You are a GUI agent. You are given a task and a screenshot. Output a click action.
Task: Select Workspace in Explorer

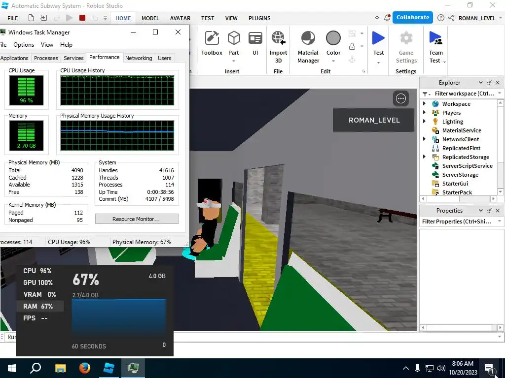[x=456, y=104]
